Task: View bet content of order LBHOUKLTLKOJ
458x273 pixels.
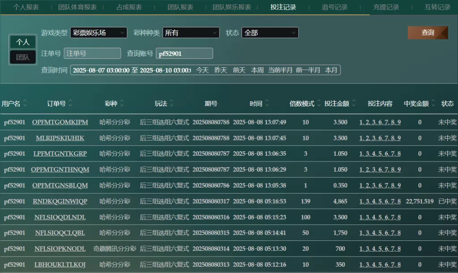Action: [380, 265]
